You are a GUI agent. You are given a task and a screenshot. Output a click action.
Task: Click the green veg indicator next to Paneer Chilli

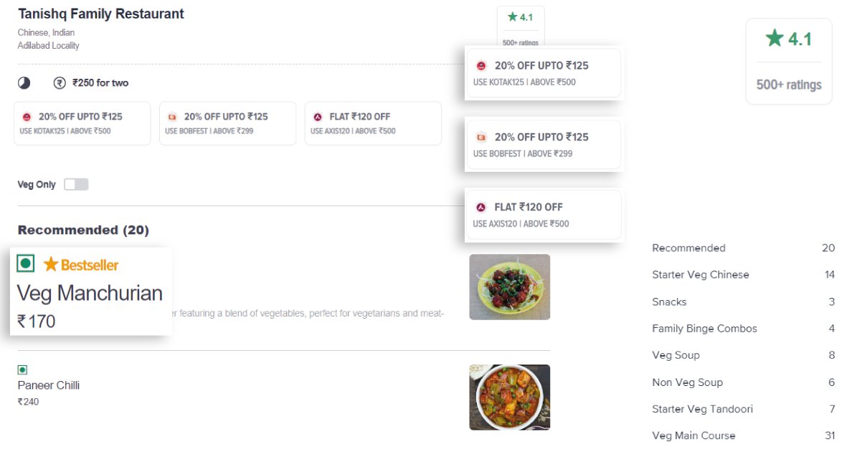click(22, 370)
